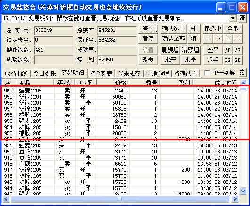Click the 全平 close-all button
250x206 pixels.
(213, 50)
